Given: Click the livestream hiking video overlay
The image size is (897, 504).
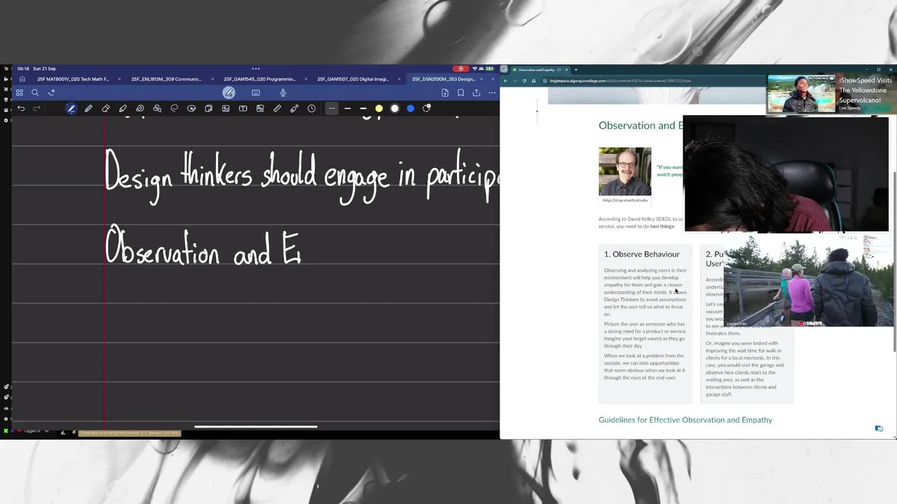Looking at the screenshot, I should (809, 281).
